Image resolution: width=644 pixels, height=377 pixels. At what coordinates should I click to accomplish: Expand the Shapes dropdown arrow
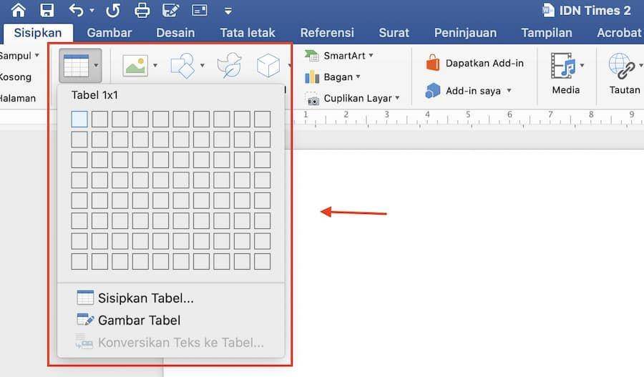pos(202,65)
